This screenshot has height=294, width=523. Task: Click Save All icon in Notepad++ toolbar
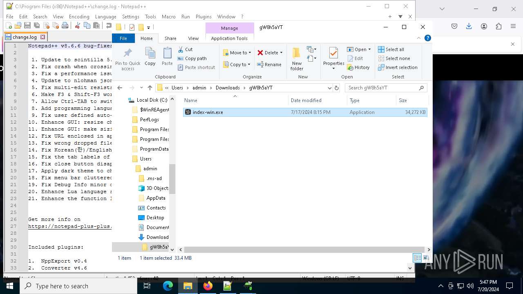(37, 26)
